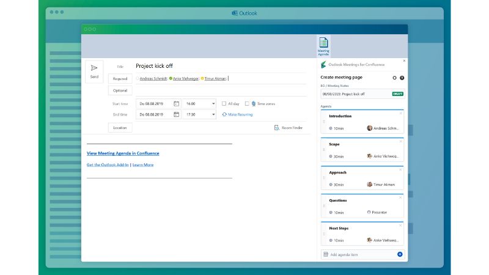489x275 pixels.
Task: Click the Project kick off title field
Action: (x=221, y=66)
